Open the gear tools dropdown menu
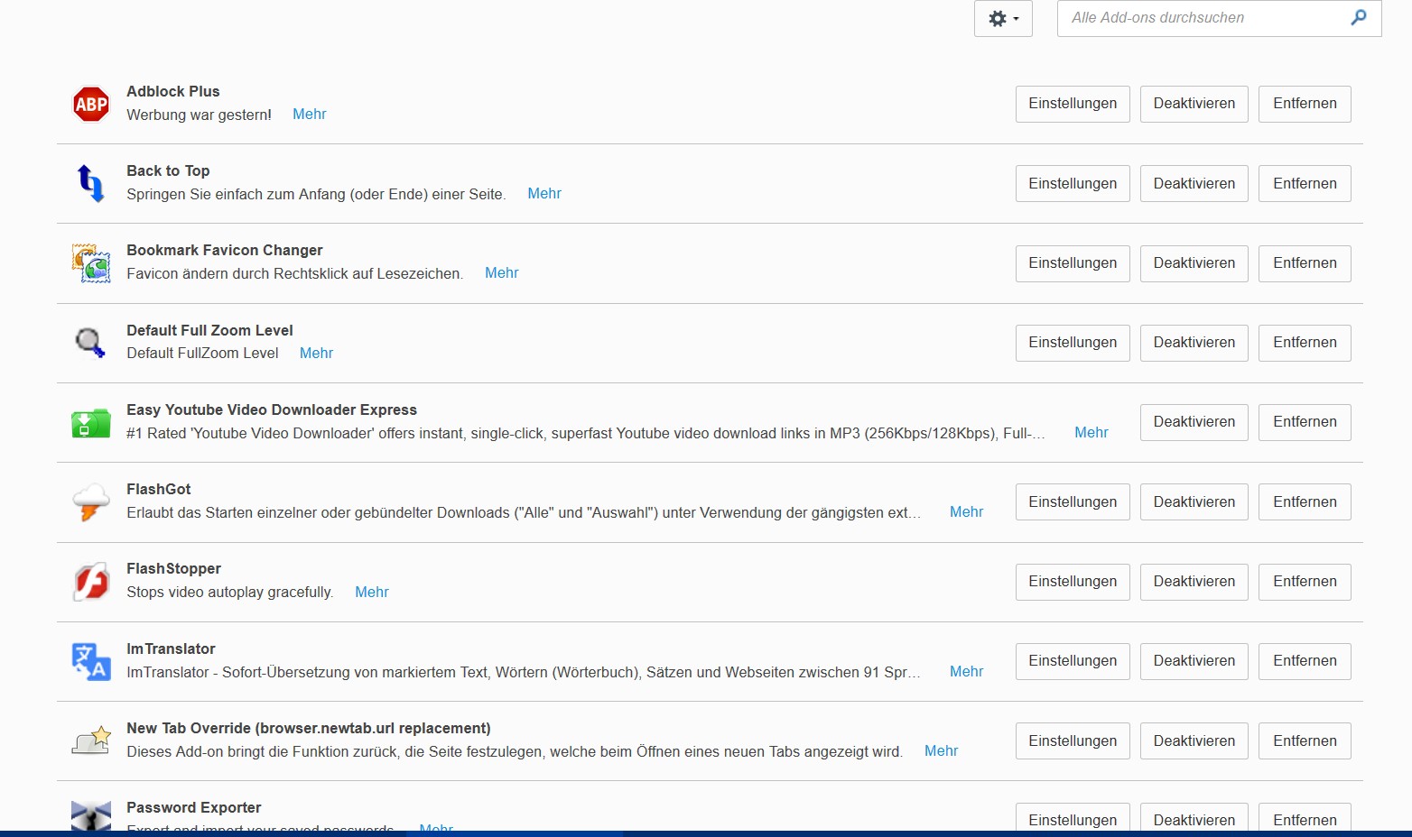 pyautogui.click(x=1003, y=18)
